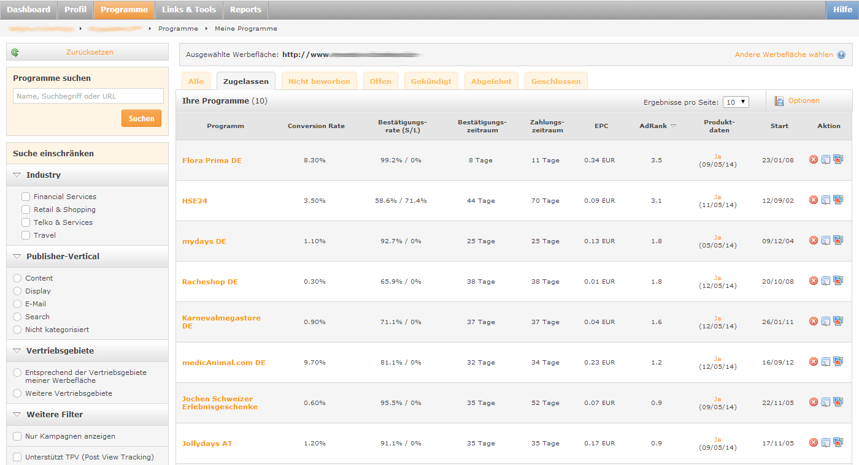The height and width of the screenshot is (465, 859).
Task: Open the Dashboard menu
Action: coord(29,10)
